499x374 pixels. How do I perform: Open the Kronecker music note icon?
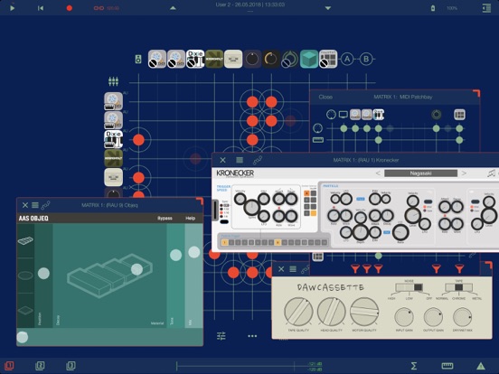(x=492, y=173)
